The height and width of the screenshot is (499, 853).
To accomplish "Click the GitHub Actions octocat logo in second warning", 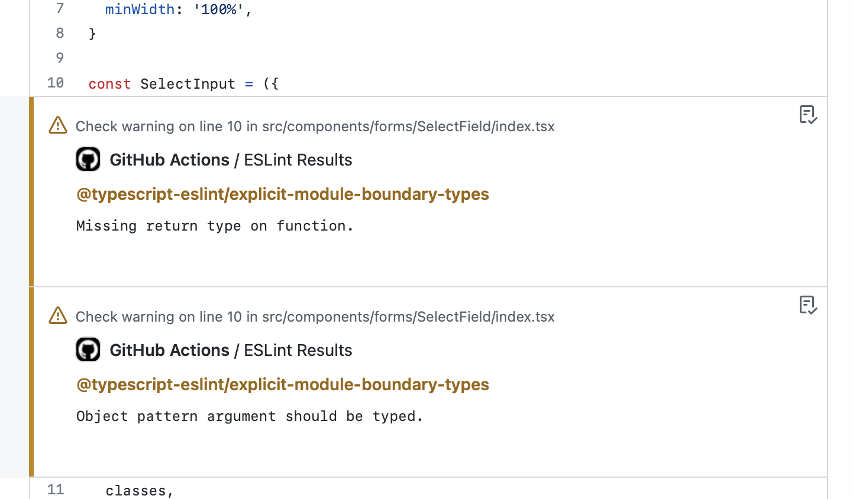I will tap(88, 349).
